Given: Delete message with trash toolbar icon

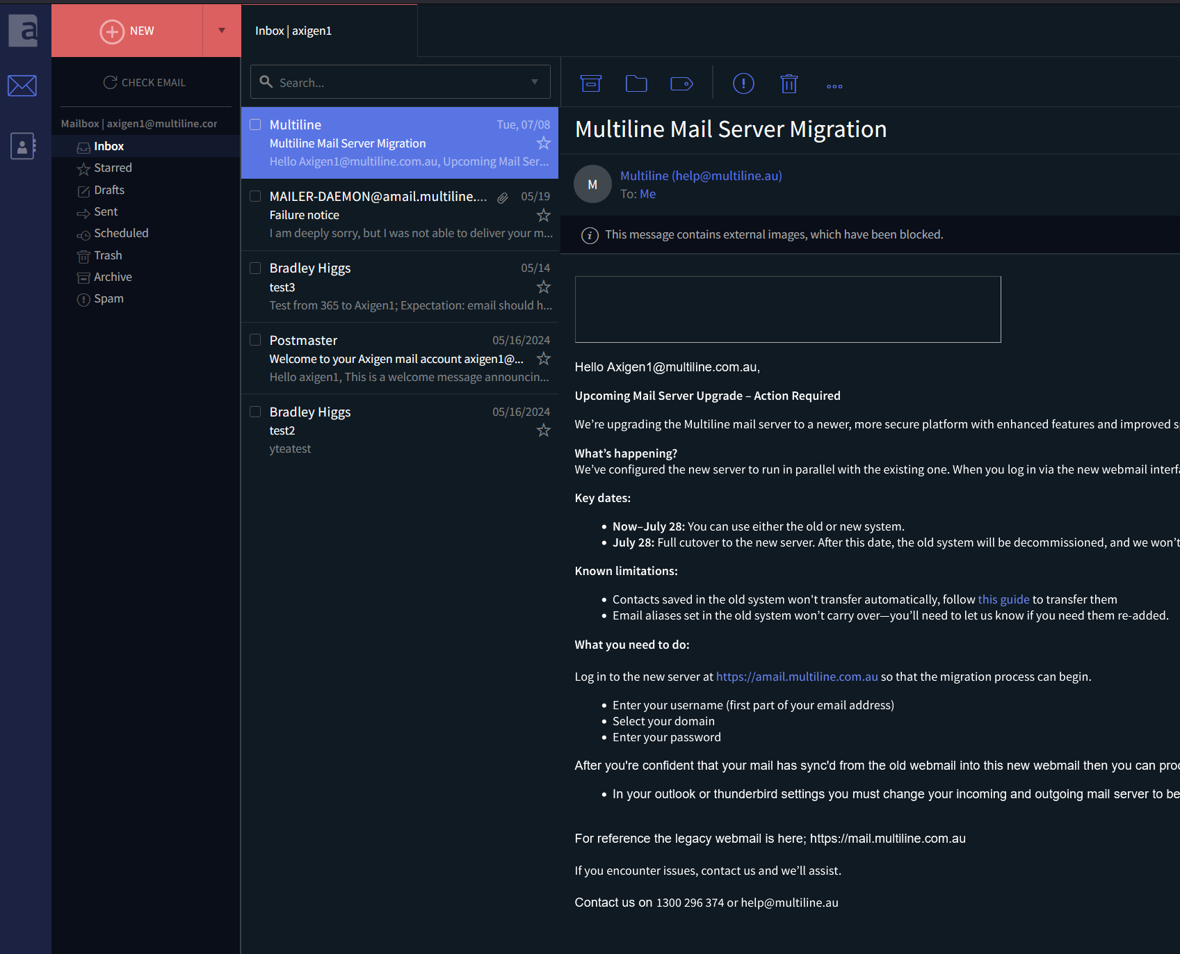Looking at the screenshot, I should pyautogui.click(x=789, y=83).
